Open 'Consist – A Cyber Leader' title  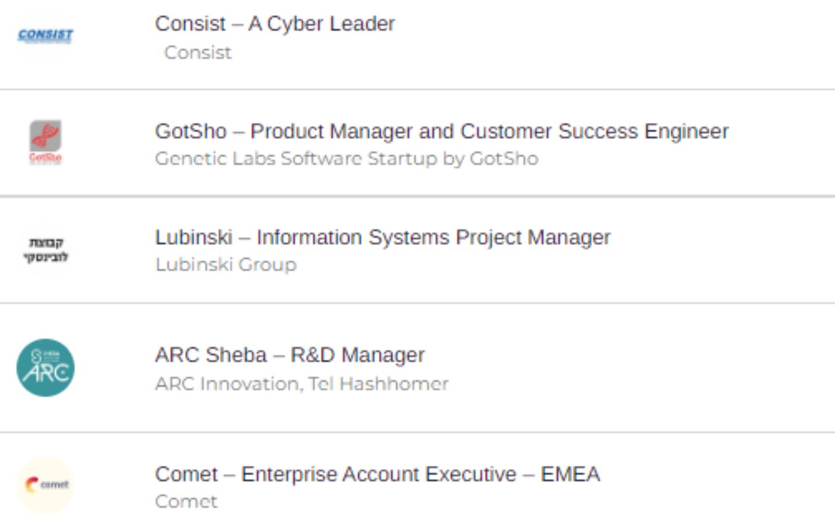[275, 24]
